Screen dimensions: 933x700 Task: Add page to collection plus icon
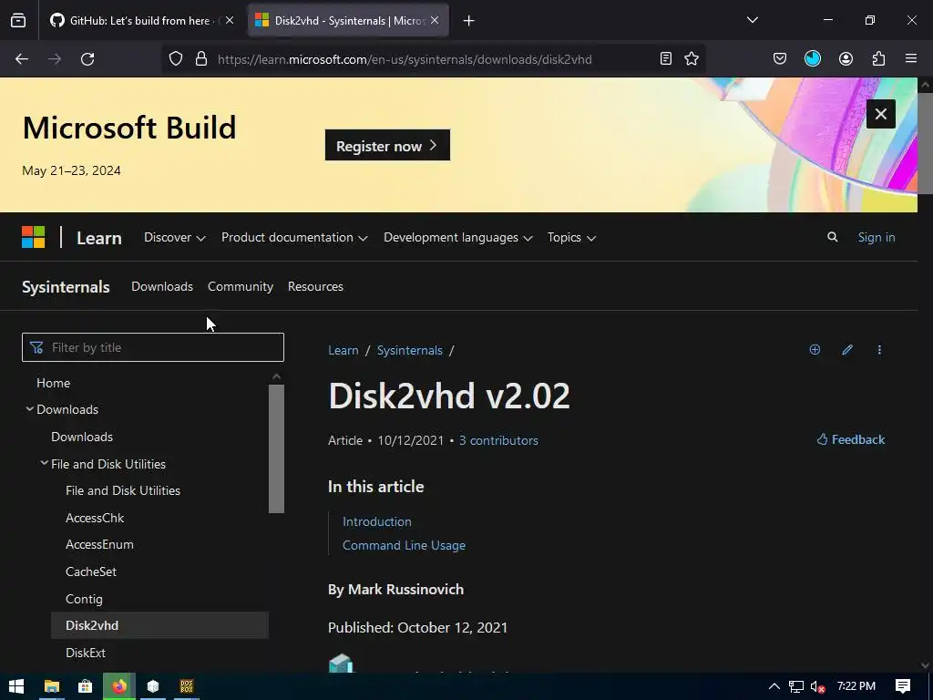(815, 349)
